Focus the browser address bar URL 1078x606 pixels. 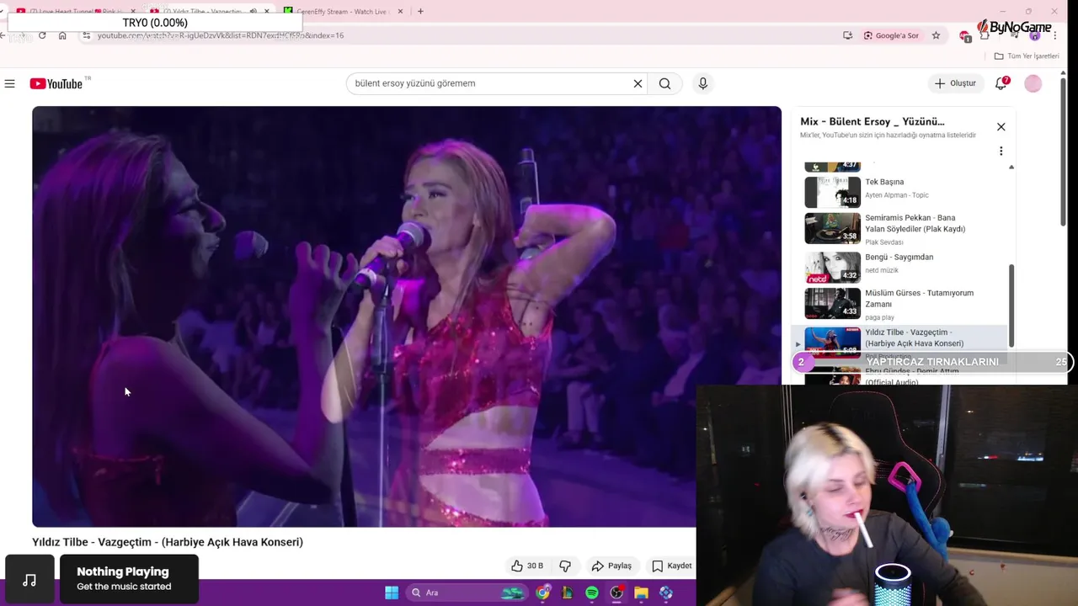click(x=221, y=35)
